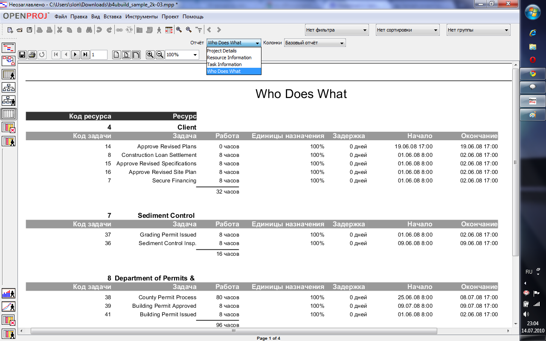Viewport: 546px width, 341px height.
Task: Open the 'Нет фильтра' filter dropdown
Action: (337, 30)
